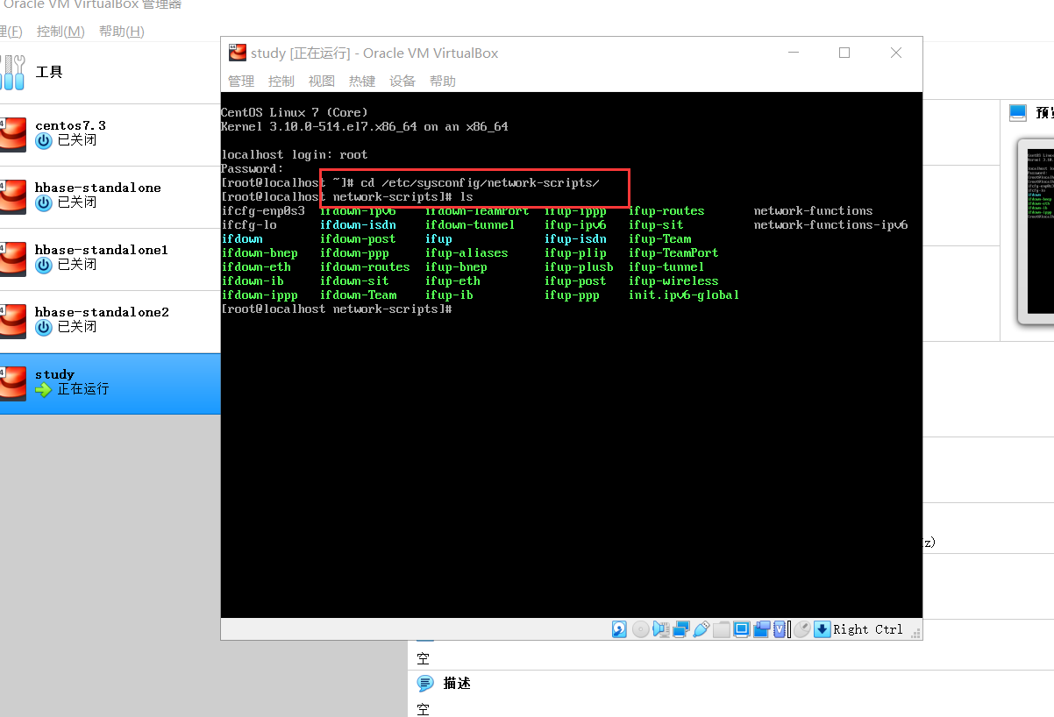The image size is (1054, 717).
Task: Open the 设备 menu
Action: pos(402,81)
